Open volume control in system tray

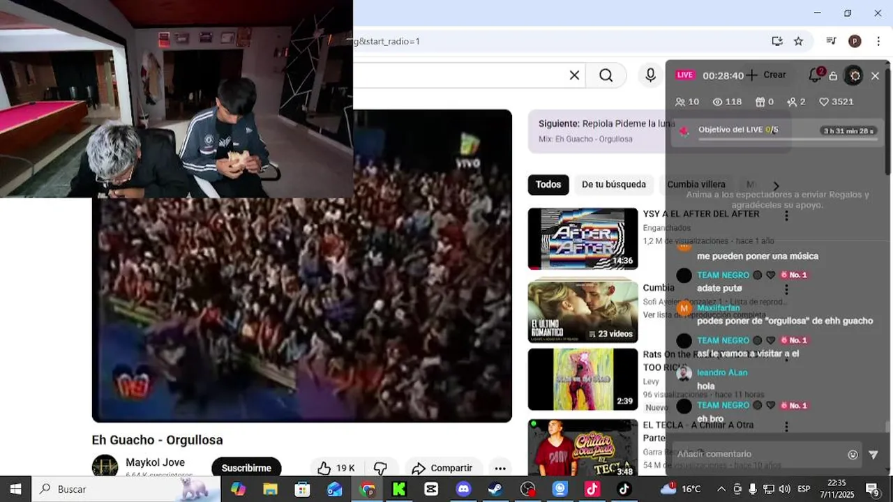[x=784, y=489]
